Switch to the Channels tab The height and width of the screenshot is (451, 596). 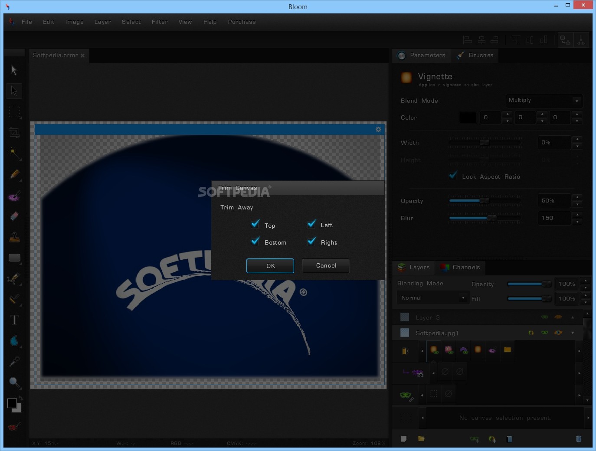coord(460,268)
